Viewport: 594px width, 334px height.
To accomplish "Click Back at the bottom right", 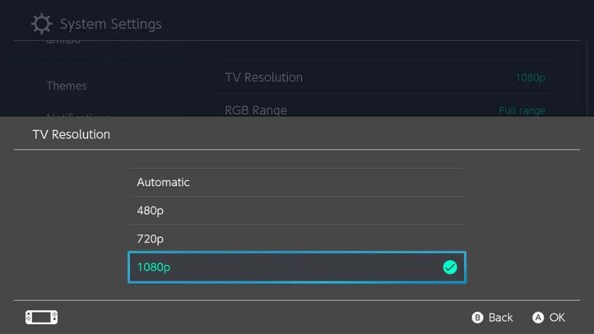I will [492, 317].
